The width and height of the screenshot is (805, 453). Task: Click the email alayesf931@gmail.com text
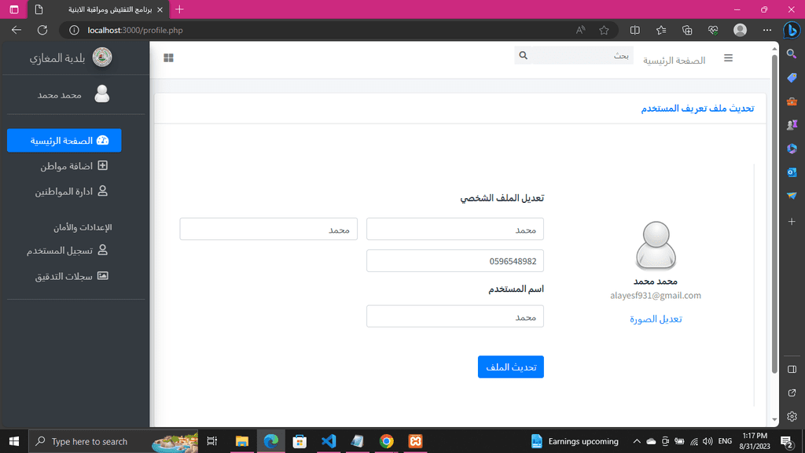click(656, 296)
